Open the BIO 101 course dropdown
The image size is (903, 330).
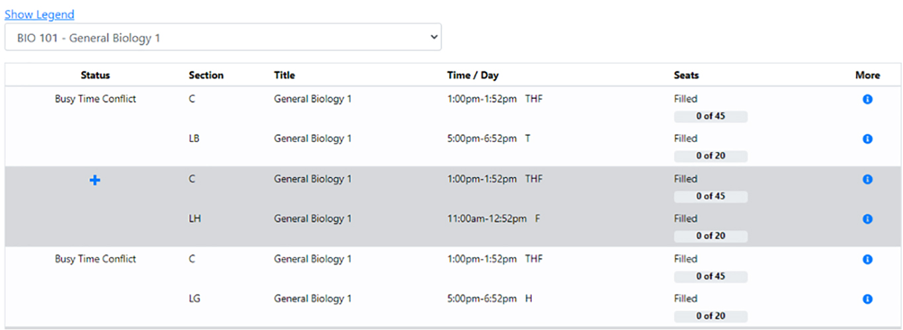click(223, 38)
